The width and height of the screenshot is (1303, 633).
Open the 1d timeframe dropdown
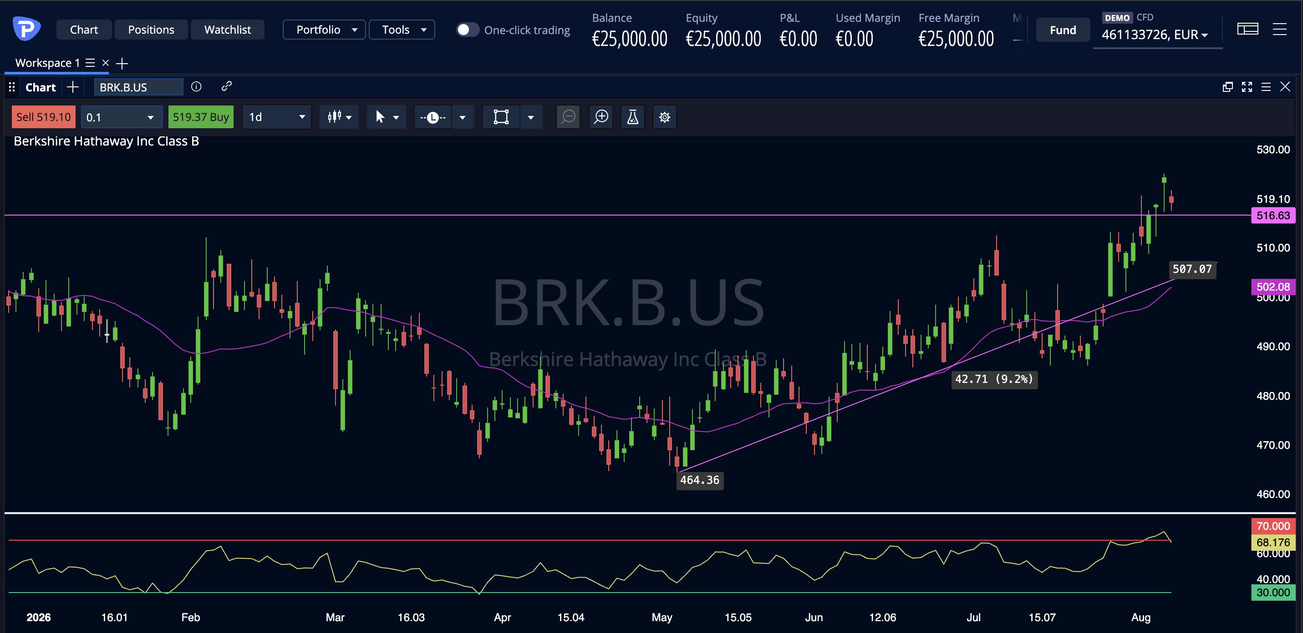point(277,117)
